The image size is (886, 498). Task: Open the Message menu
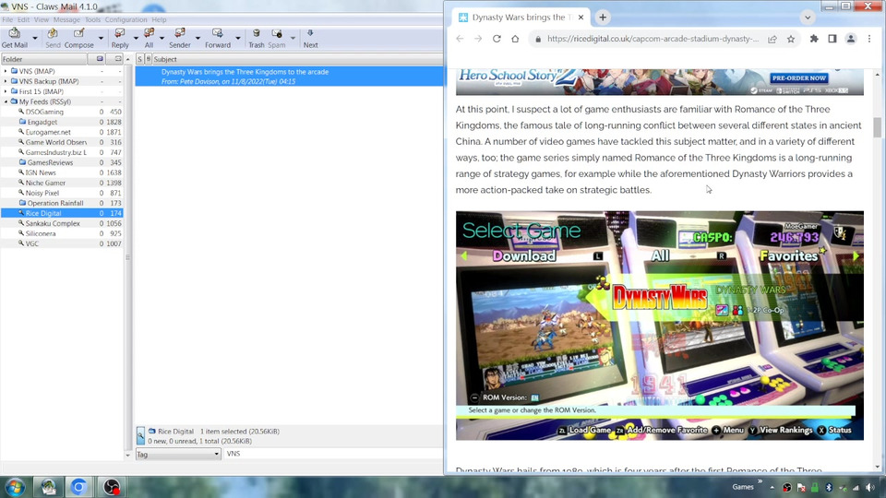[66, 19]
